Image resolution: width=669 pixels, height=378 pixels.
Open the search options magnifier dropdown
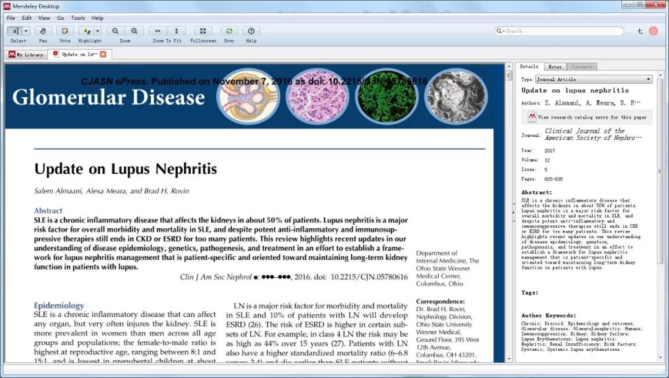click(x=500, y=31)
